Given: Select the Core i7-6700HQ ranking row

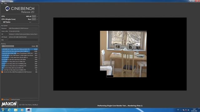Looking at the screenshot, I should tap(19, 63).
